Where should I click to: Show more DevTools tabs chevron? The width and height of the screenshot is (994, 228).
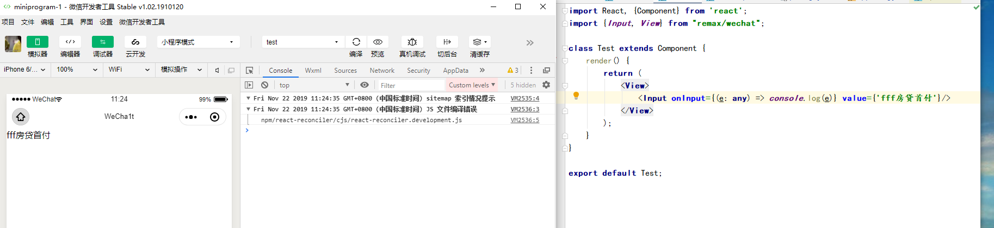point(482,70)
